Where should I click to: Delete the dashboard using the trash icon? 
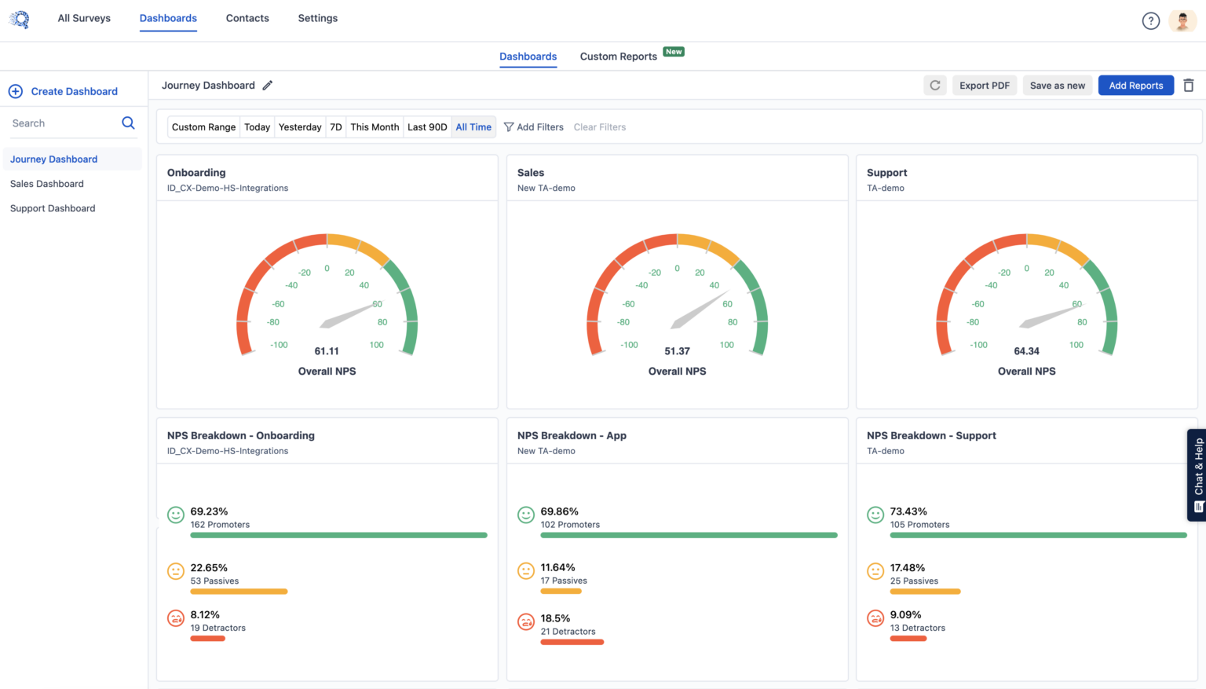[x=1188, y=85]
